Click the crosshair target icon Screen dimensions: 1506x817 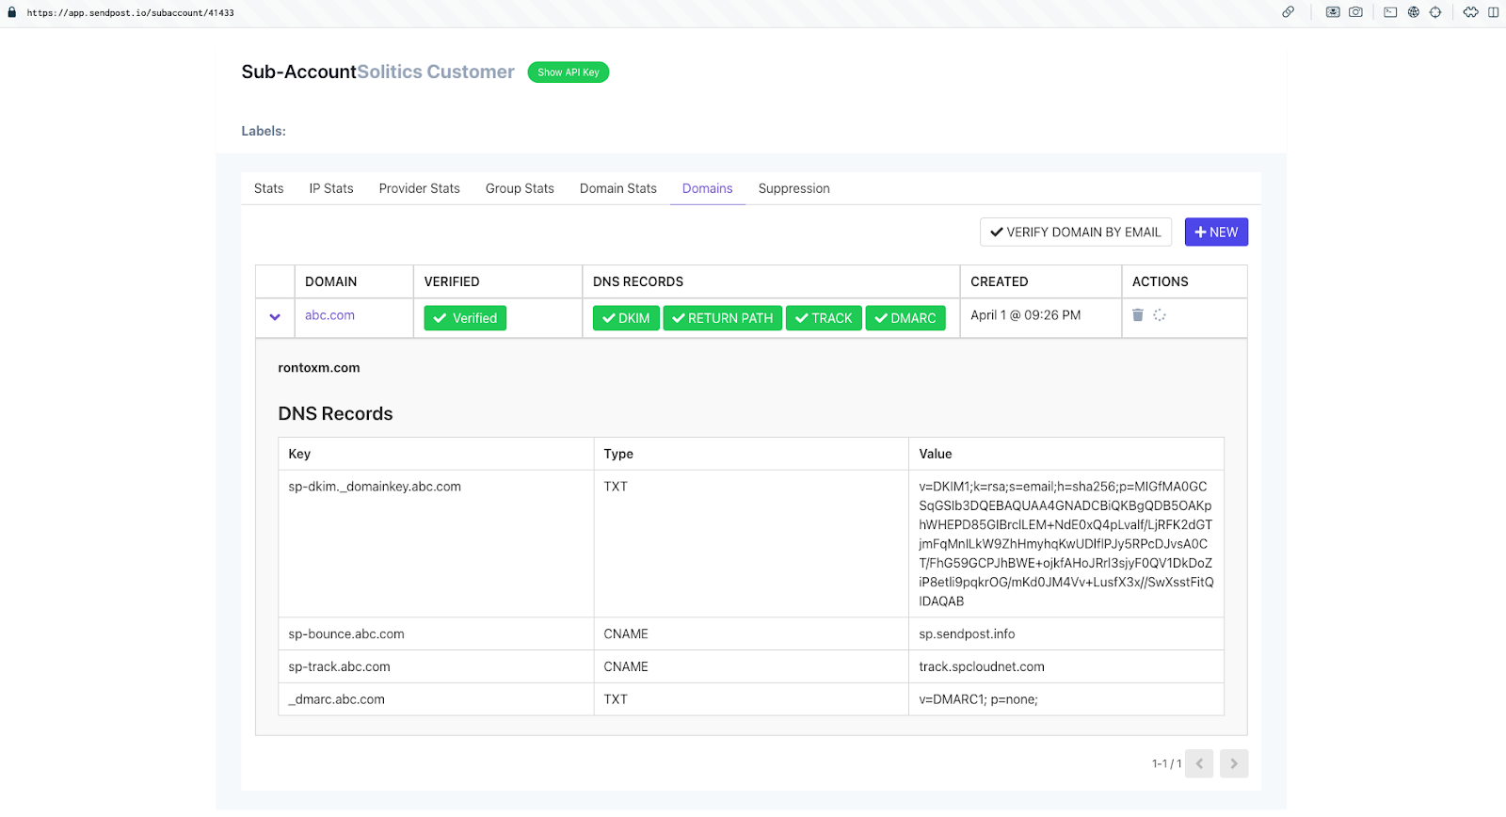tap(1435, 12)
